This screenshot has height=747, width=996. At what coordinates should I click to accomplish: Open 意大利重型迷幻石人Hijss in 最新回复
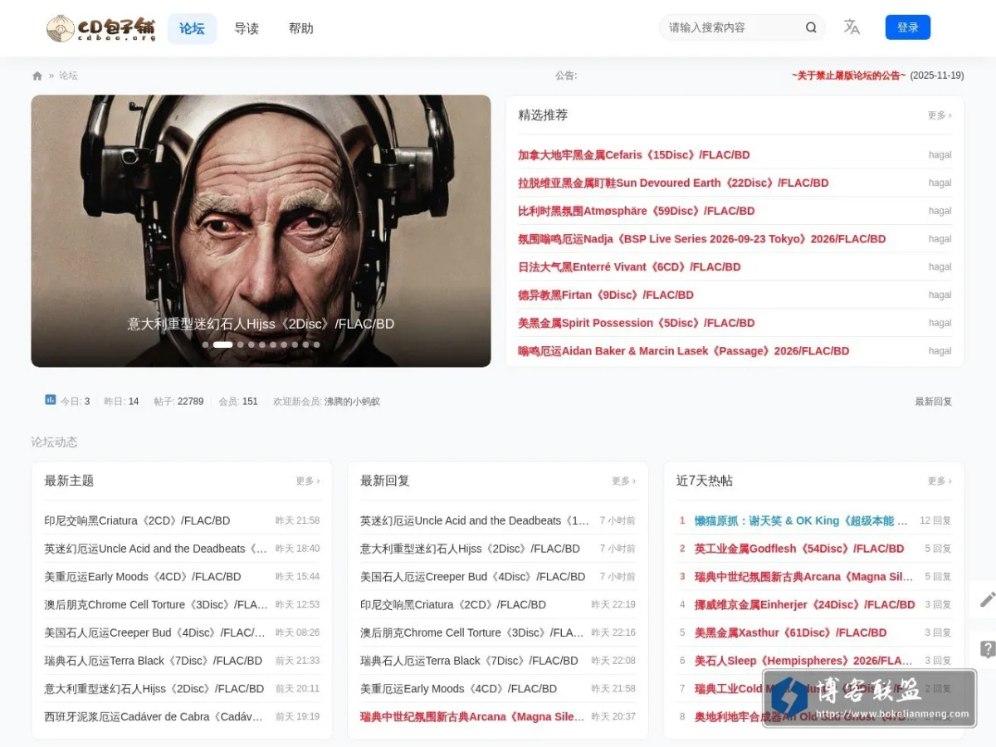470,549
